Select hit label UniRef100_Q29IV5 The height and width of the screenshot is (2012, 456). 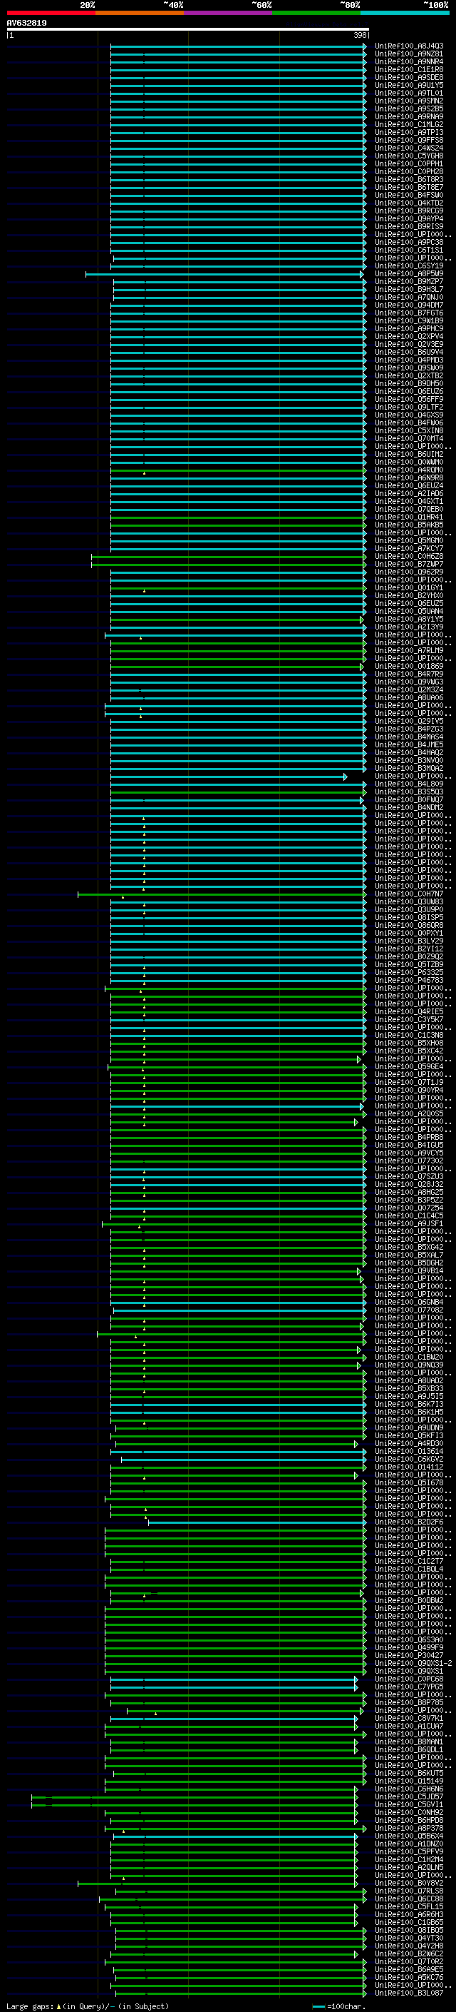tap(409, 722)
